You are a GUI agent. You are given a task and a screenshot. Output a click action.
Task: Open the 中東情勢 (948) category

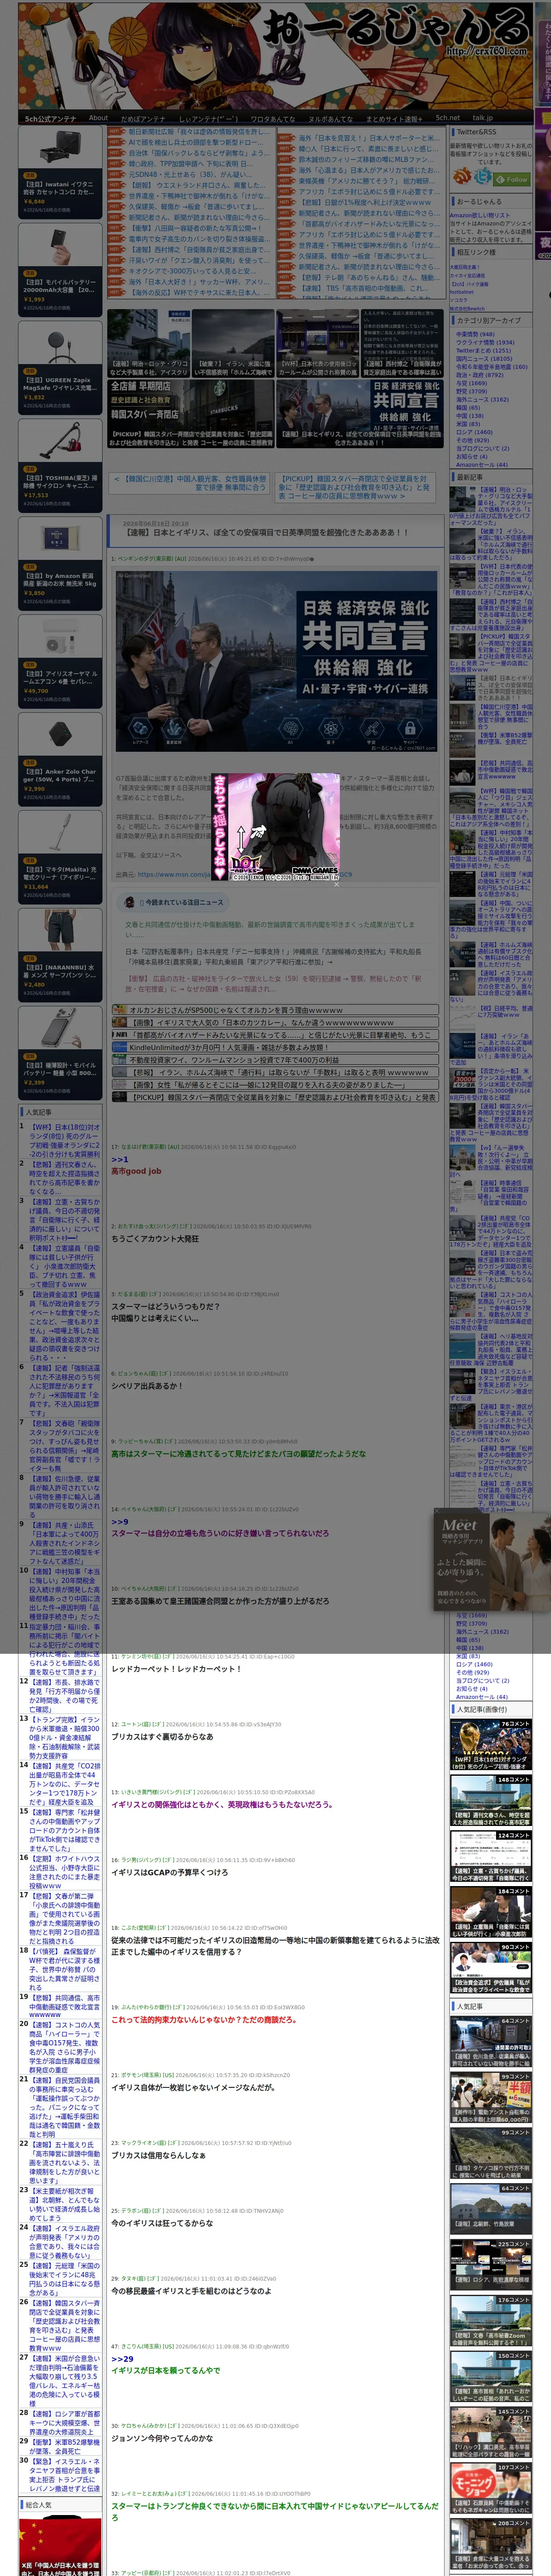coord(475,334)
